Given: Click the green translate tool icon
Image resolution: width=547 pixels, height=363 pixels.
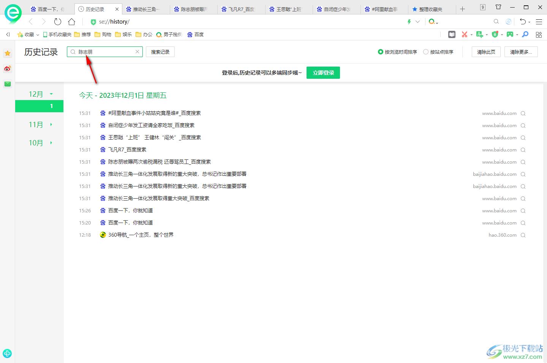Looking at the screenshot, I should pyautogui.click(x=479, y=35).
